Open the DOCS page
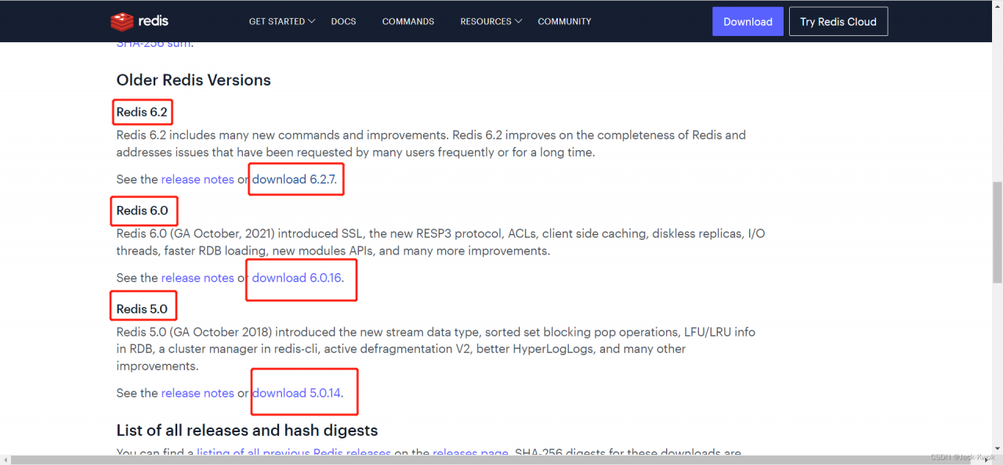The height and width of the screenshot is (465, 1003). click(343, 21)
